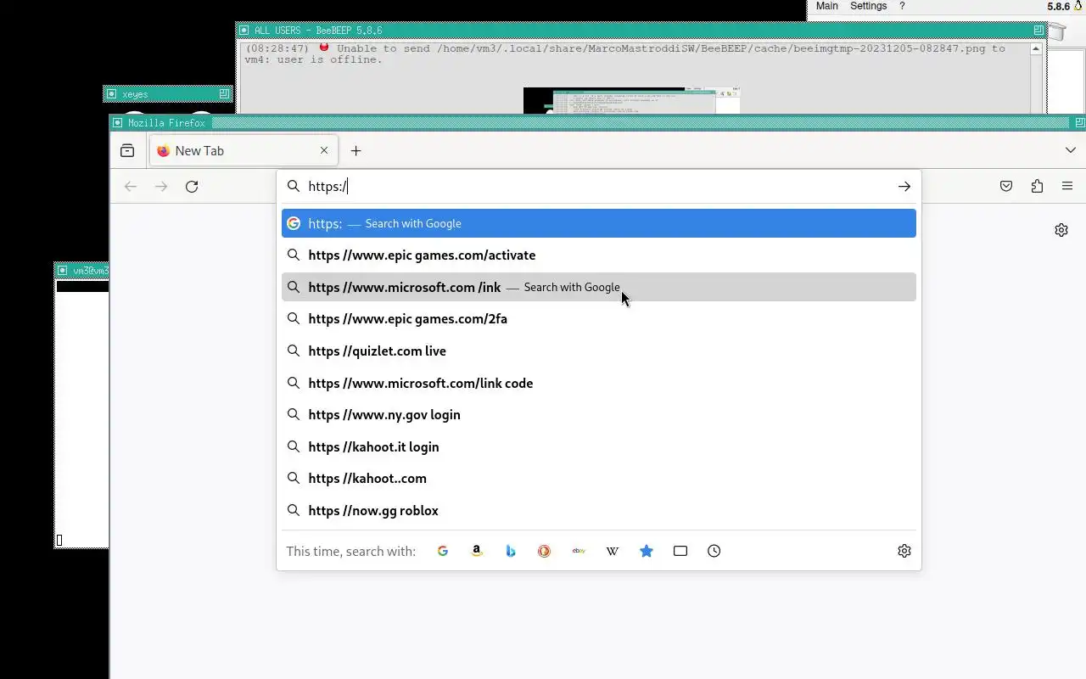Viewport: 1086px width, 679px height.
Task: Search this time with Bing icon
Action: coord(511,551)
